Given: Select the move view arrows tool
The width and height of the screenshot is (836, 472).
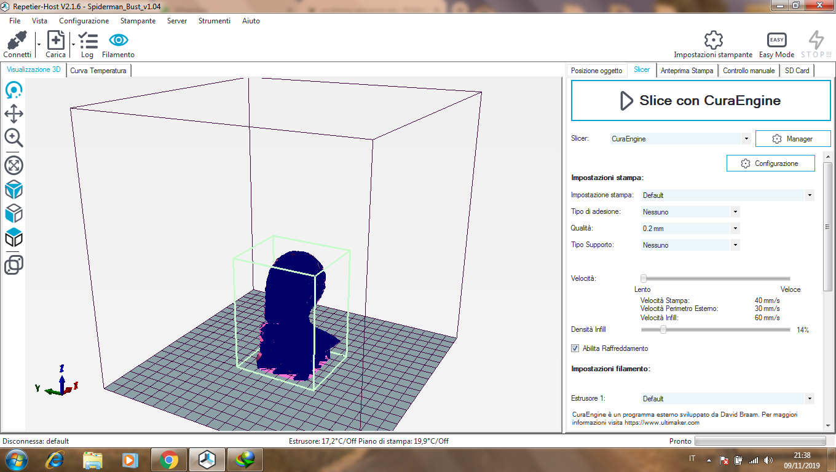Looking at the screenshot, I should [x=14, y=114].
